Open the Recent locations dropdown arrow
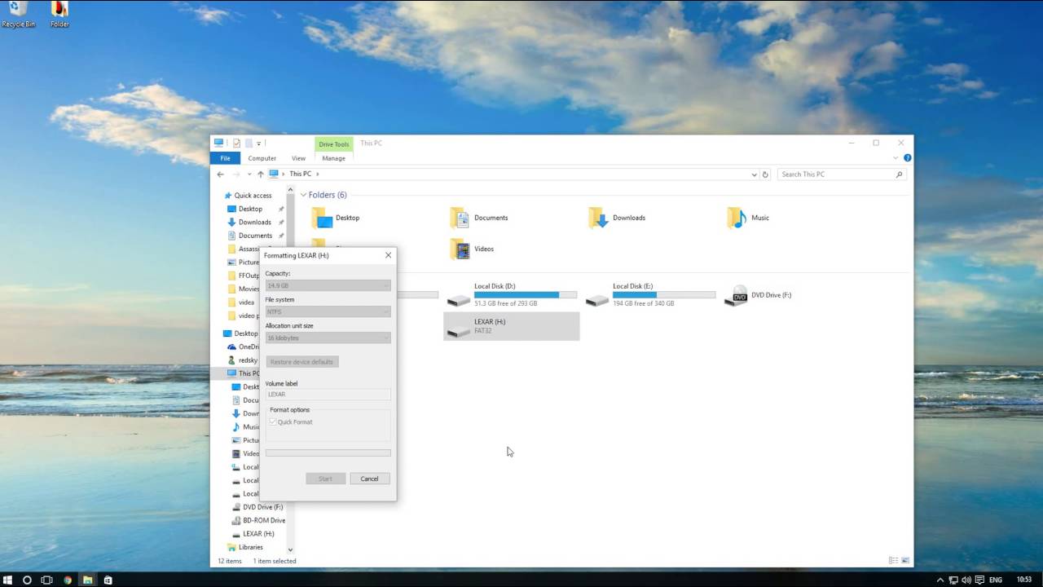 (249, 174)
